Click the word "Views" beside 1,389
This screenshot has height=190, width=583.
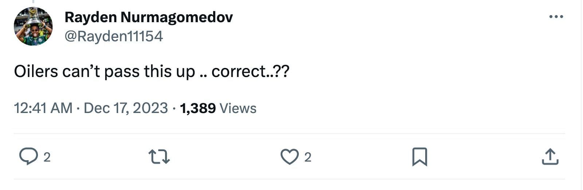tap(238, 108)
